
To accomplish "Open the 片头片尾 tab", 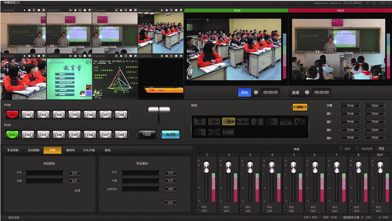I will point(88,150).
